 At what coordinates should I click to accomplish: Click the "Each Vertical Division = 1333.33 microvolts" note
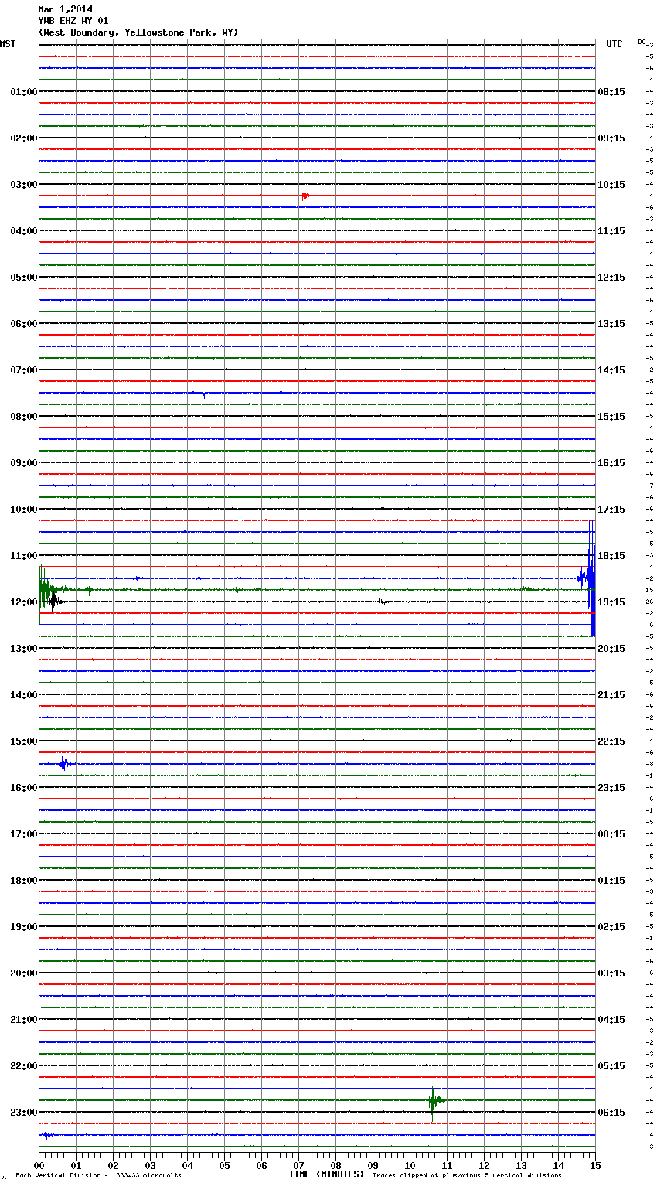(x=98, y=1176)
